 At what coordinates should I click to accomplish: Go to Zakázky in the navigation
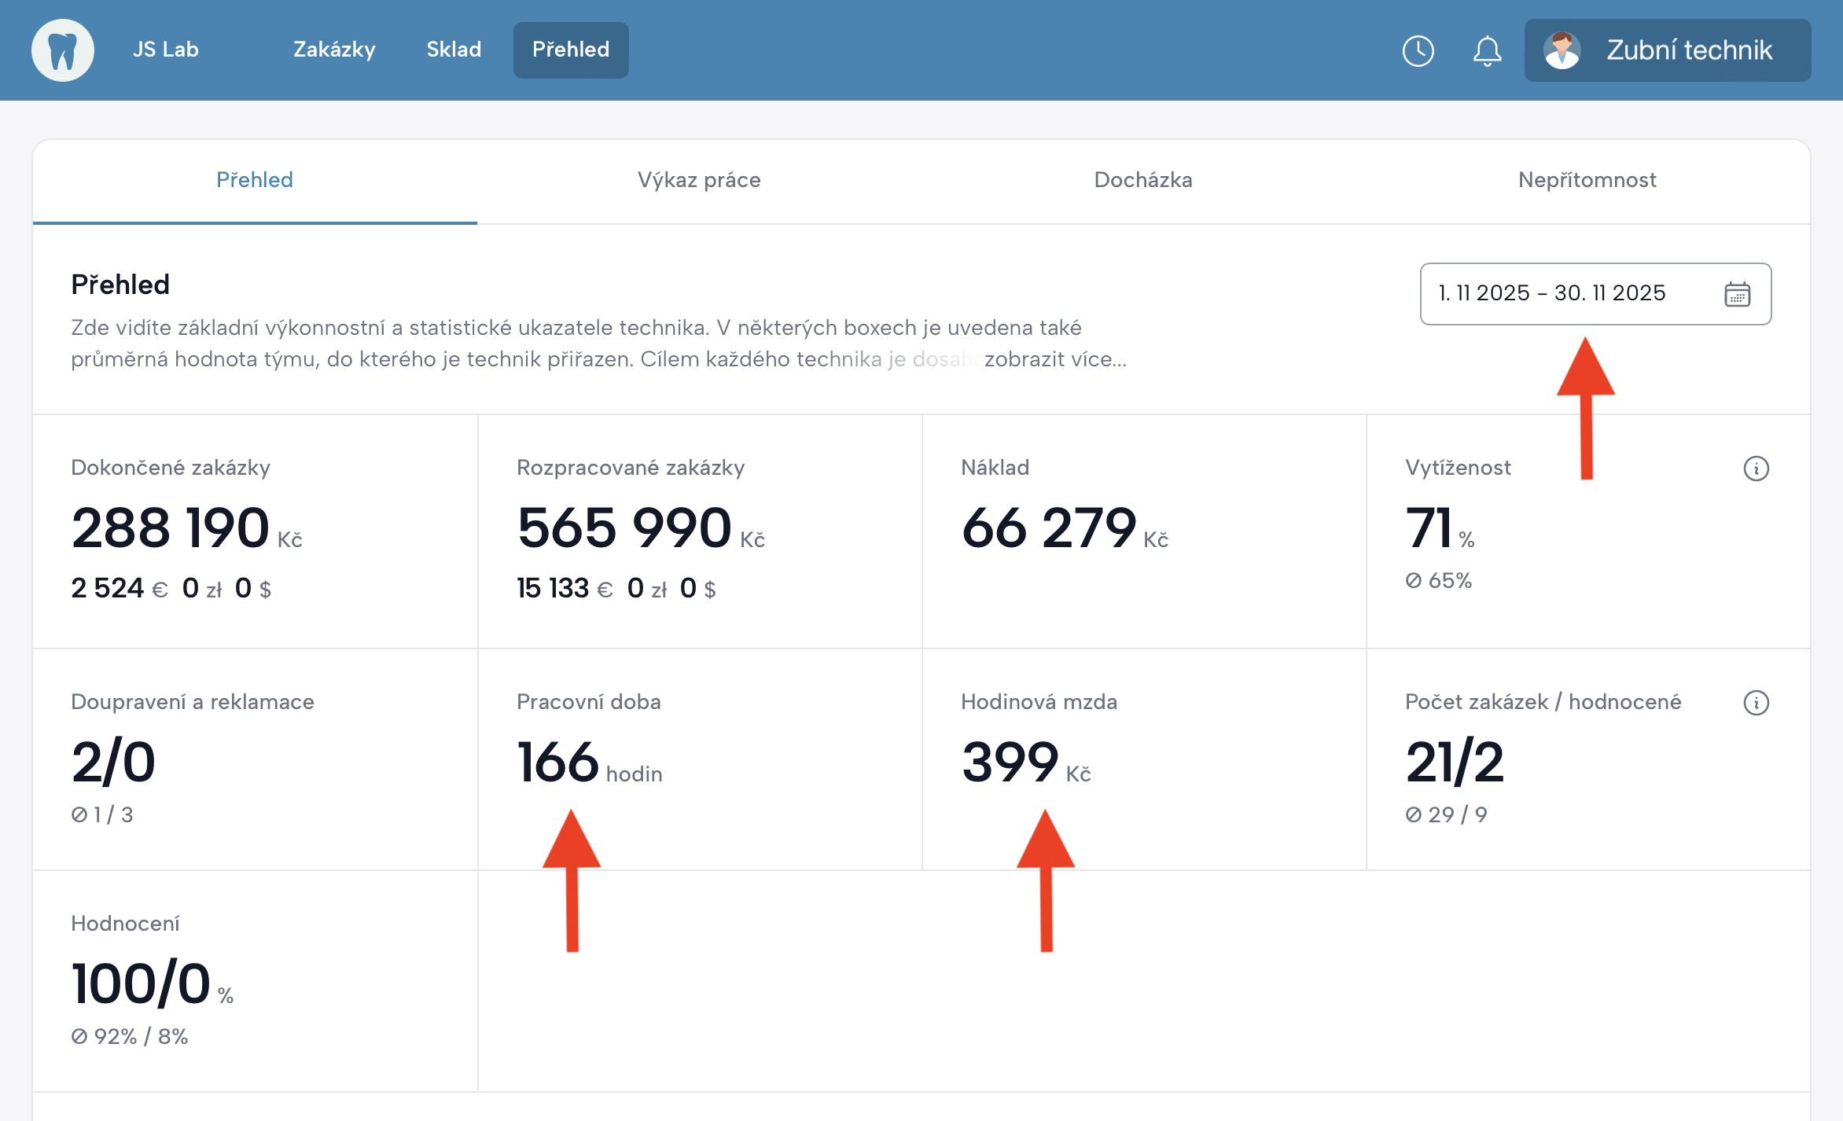(334, 50)
